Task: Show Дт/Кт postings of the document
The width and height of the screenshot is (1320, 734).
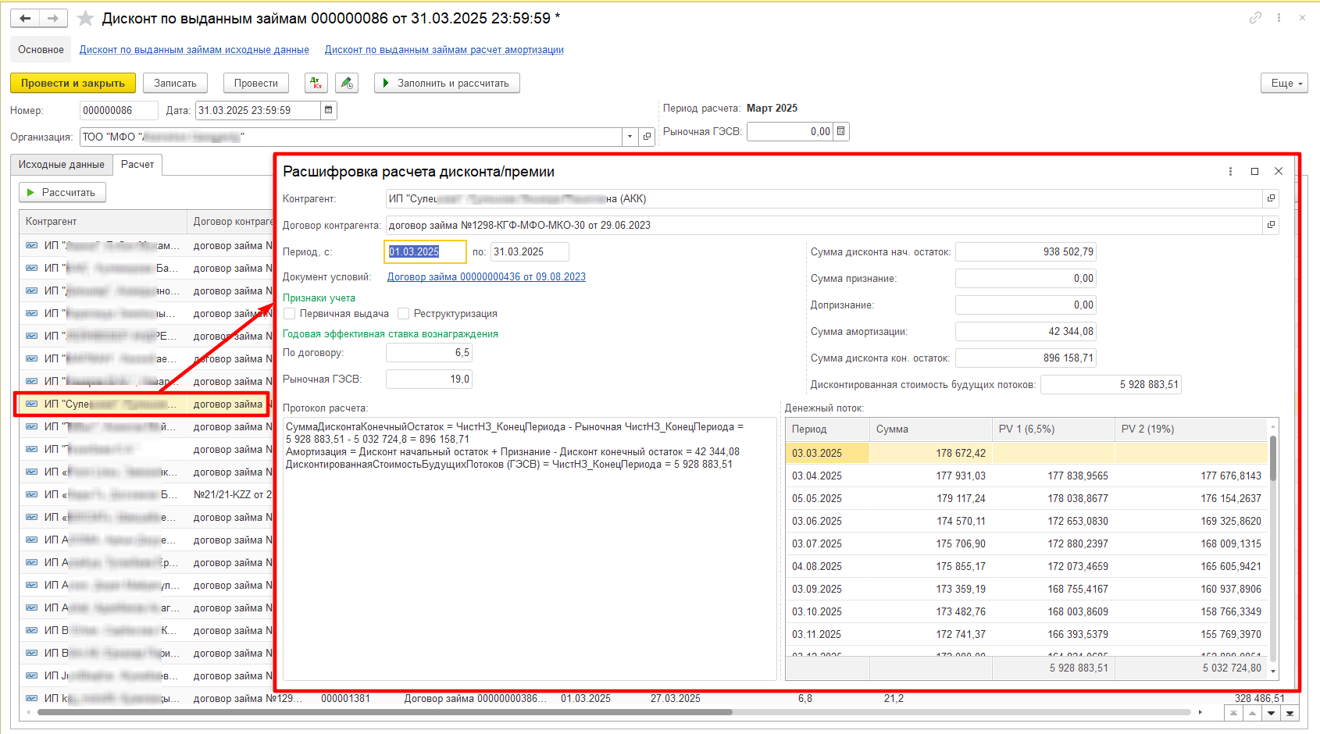Action: [316, 83]
